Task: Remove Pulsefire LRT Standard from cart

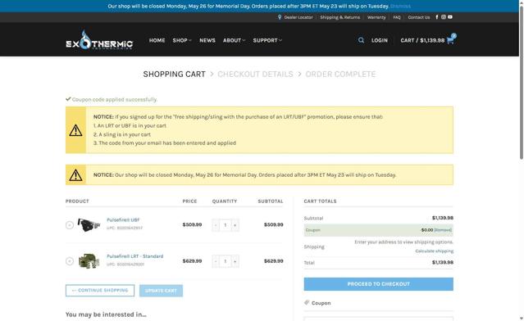Action: coord(70,261)
